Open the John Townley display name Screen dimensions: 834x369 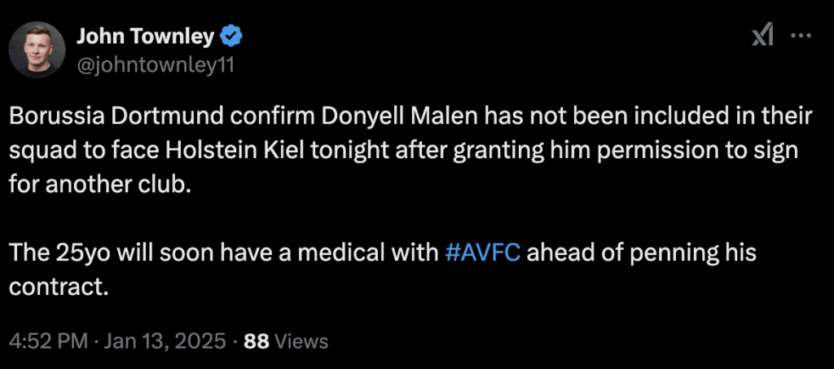(147, 37)
